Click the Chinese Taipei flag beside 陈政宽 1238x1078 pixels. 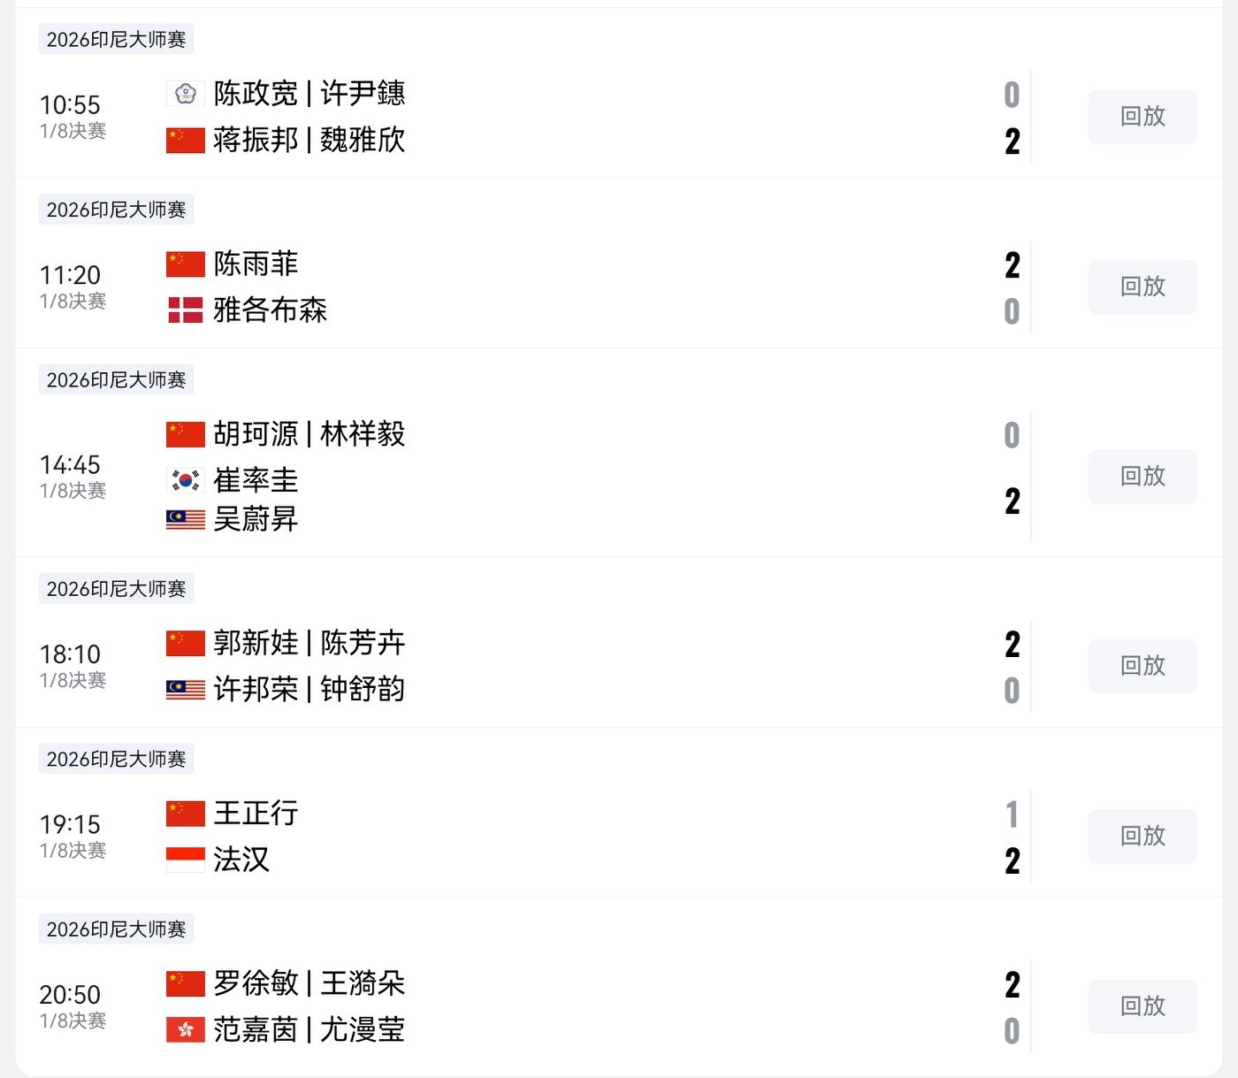click(x=185, y=94)
